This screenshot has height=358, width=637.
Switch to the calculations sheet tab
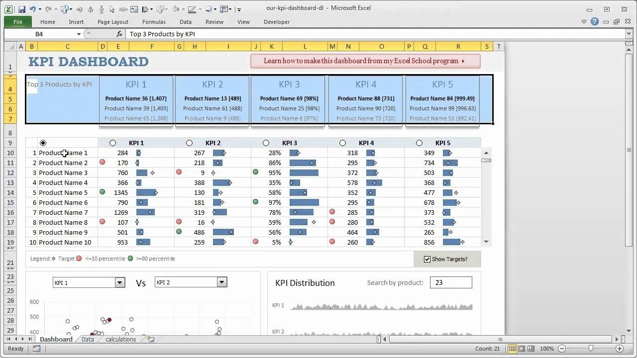click(x=120, y=339)
